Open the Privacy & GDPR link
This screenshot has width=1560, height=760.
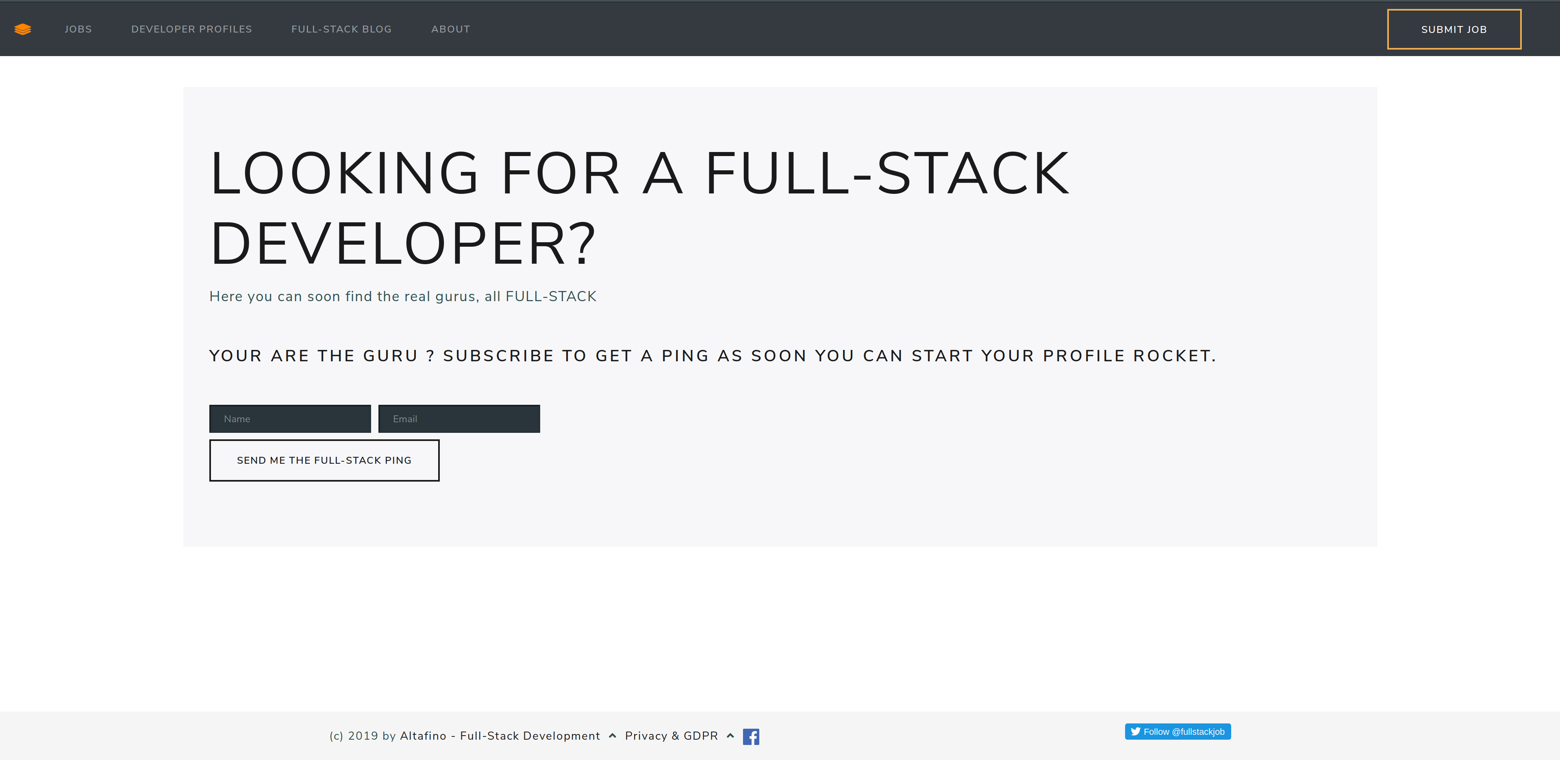[671, 736]
